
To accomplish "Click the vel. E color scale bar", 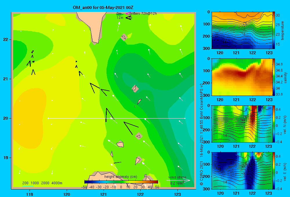I will coord(274,171).
